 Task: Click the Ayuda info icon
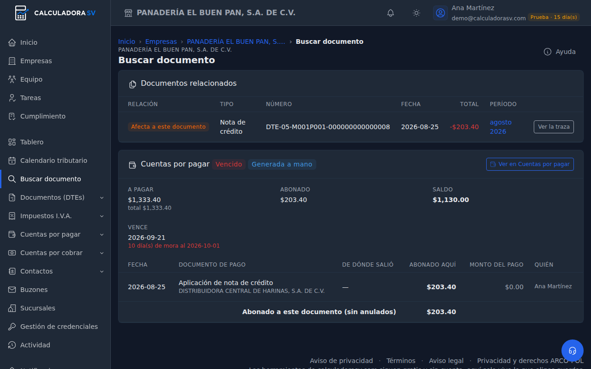point(548,52)
